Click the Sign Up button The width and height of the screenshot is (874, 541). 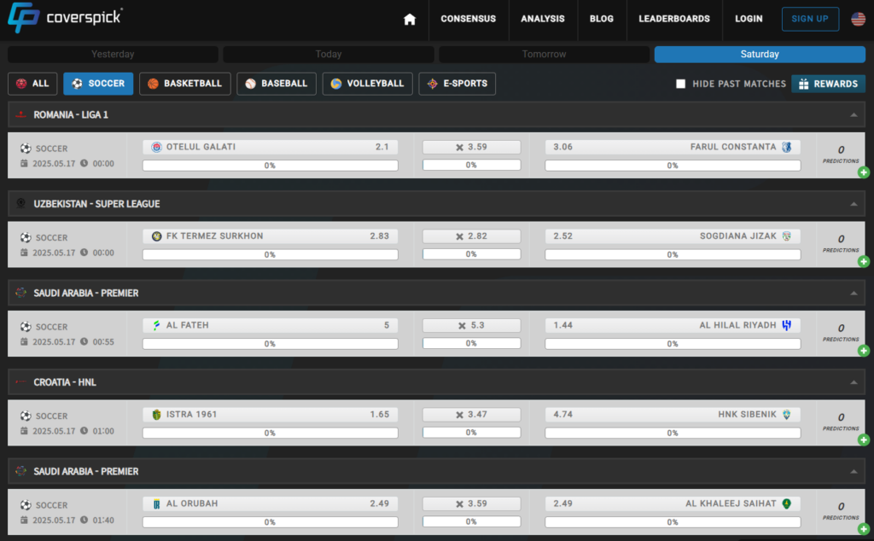810,19
